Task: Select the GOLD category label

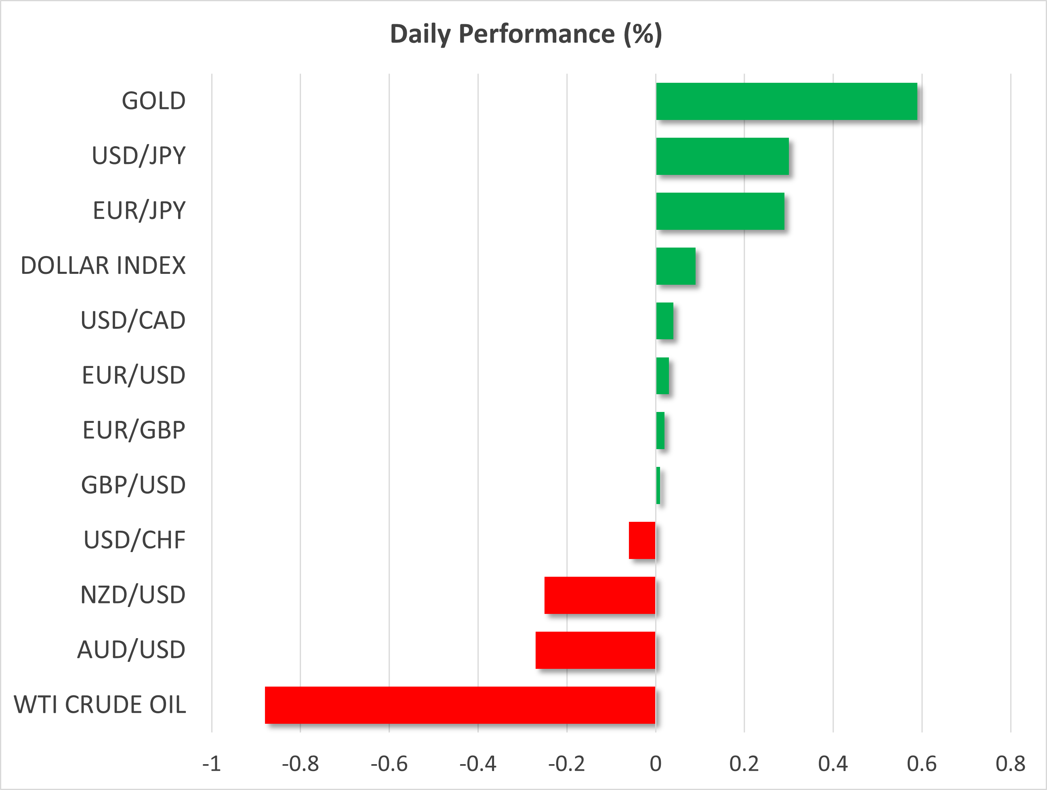Action: [x=153, y=101]
